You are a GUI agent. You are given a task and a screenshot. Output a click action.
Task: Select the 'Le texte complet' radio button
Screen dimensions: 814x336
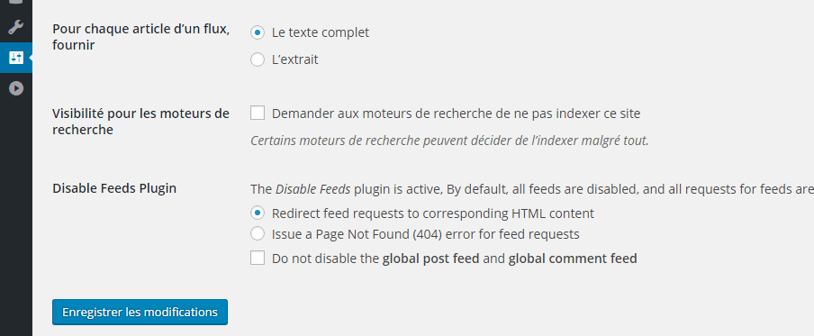[x=257, y=32]
